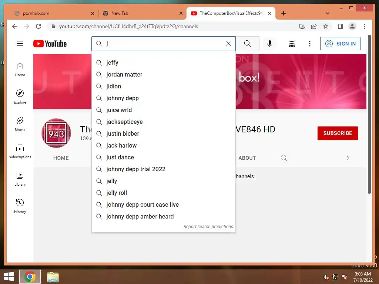Image resolution: width=379 pixels, height=284 pixels.
Task: Click browser forward arrow
Action: coord(27,26)
